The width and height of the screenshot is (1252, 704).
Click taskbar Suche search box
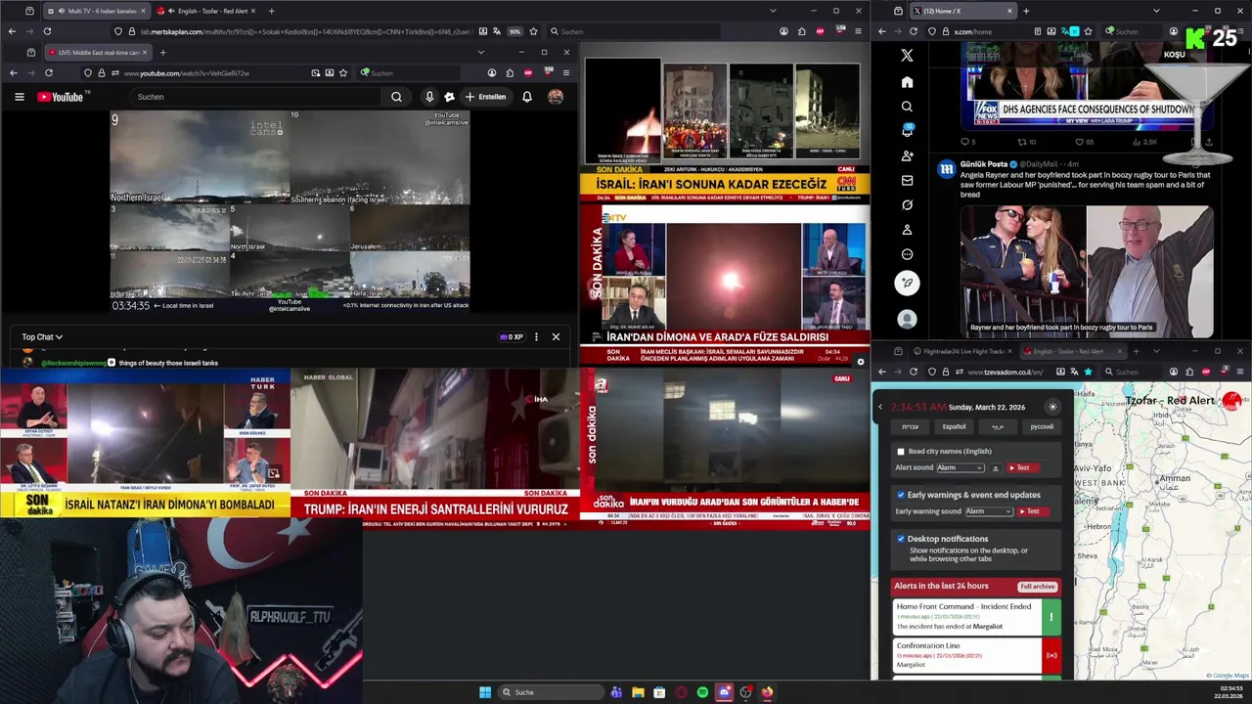(550, 692)
